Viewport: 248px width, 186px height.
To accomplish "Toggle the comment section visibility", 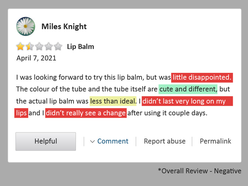I will [113, 141].
